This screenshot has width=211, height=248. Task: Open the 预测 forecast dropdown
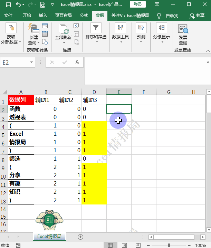tap(141, 34)
